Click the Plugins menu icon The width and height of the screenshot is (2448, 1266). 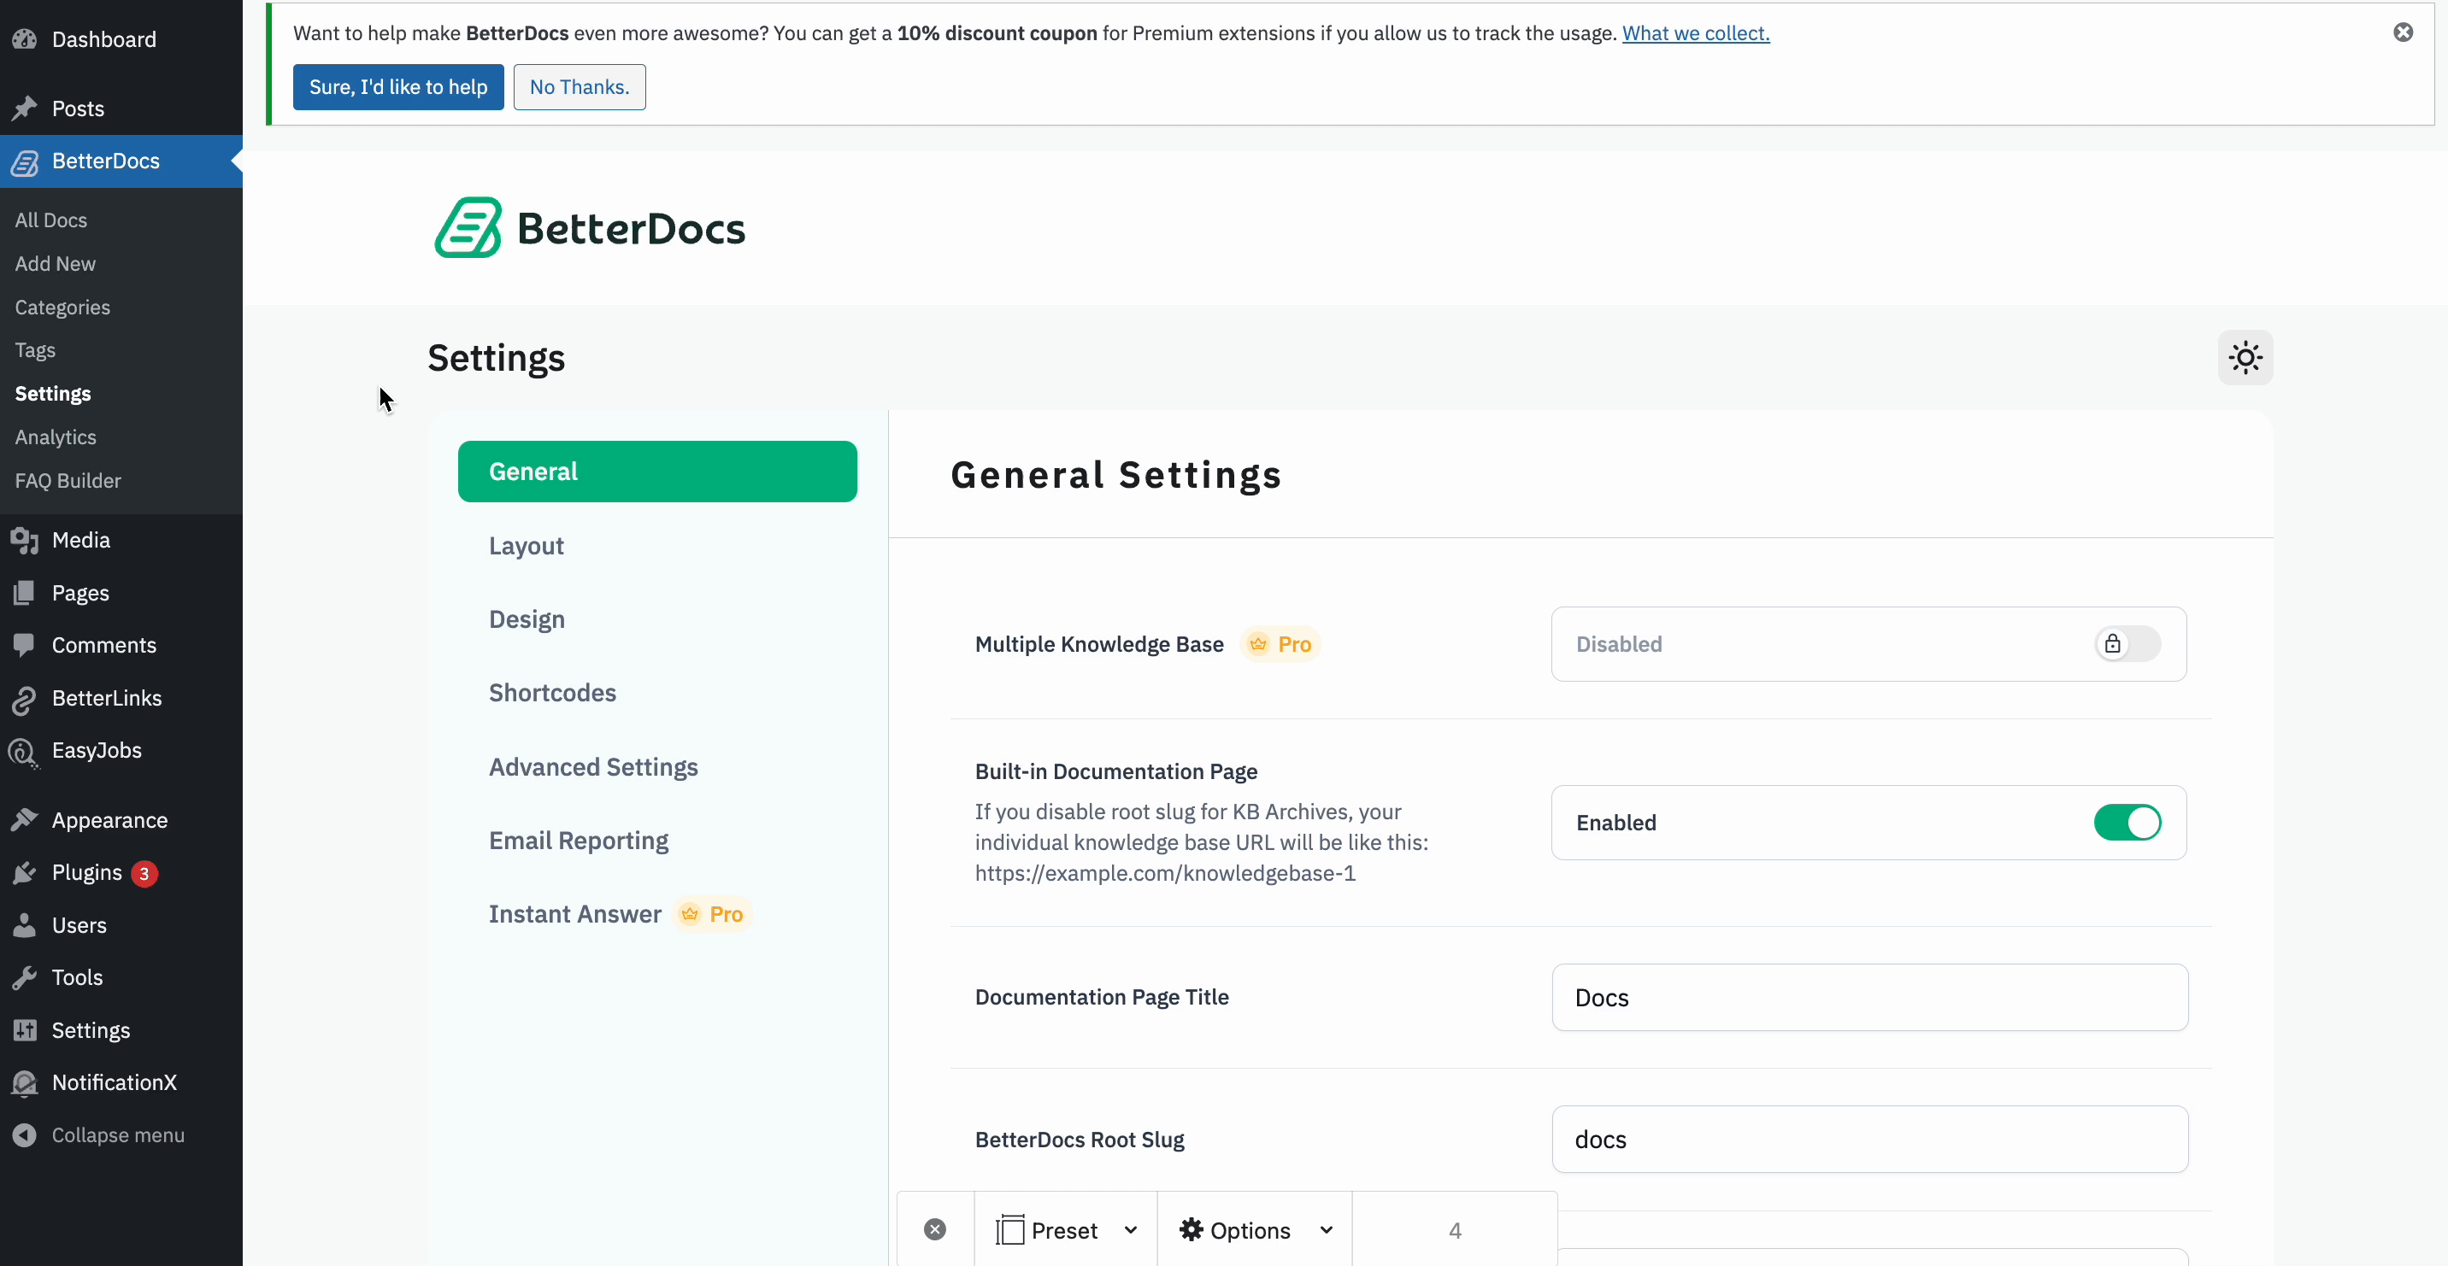25,873
